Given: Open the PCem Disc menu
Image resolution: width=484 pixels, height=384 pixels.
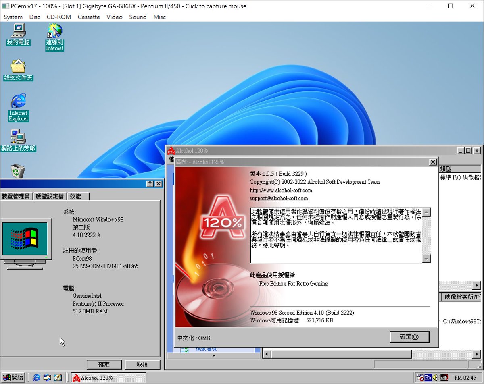Looking at the screenshot, I should (35, 17).
